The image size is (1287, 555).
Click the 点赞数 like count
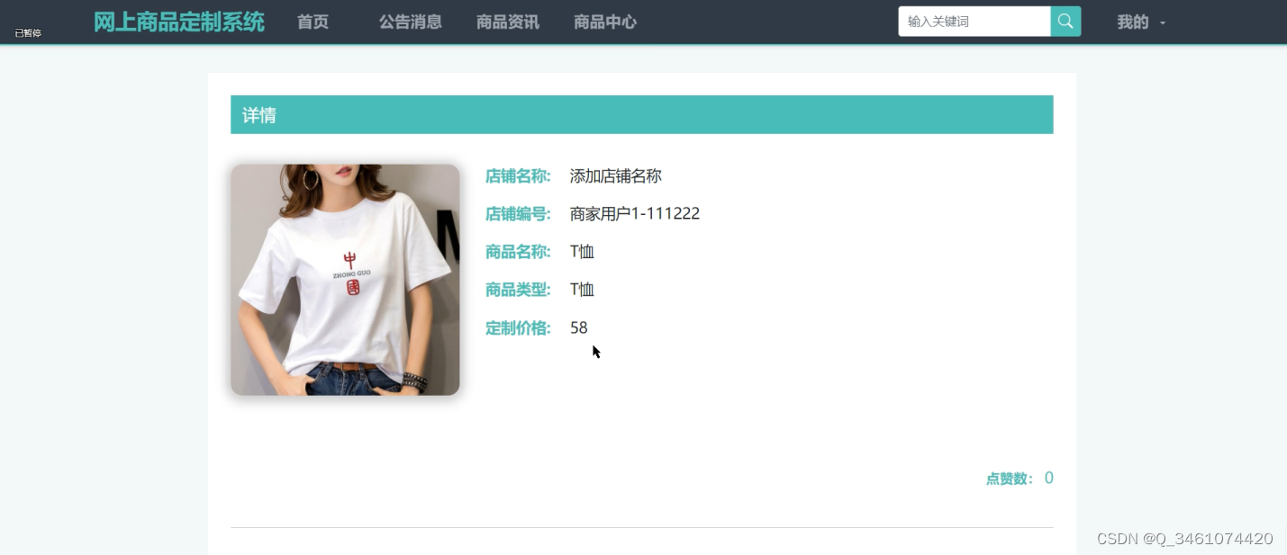click(1020, 479)
